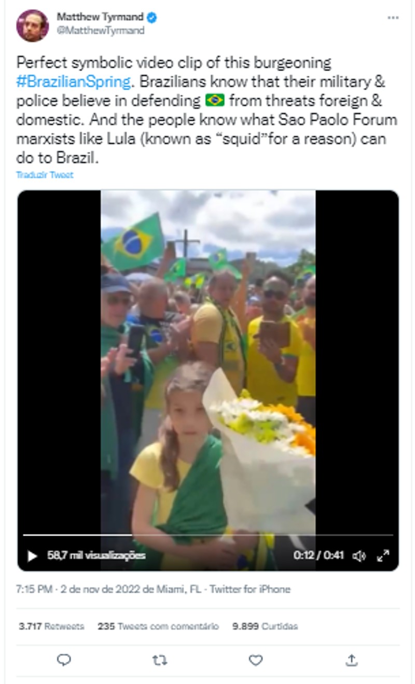415x684 pixels.
Task: Seek along the video progress bar
Action: [x=208, y=535]
